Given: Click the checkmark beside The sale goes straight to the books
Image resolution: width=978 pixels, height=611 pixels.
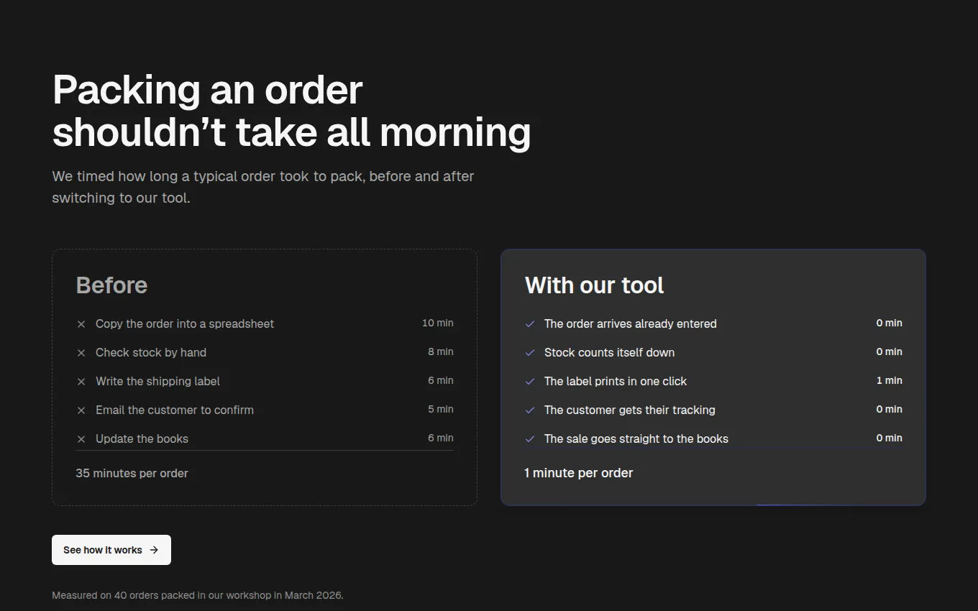Looking at the screenshot, I should [x=530, y=439].
